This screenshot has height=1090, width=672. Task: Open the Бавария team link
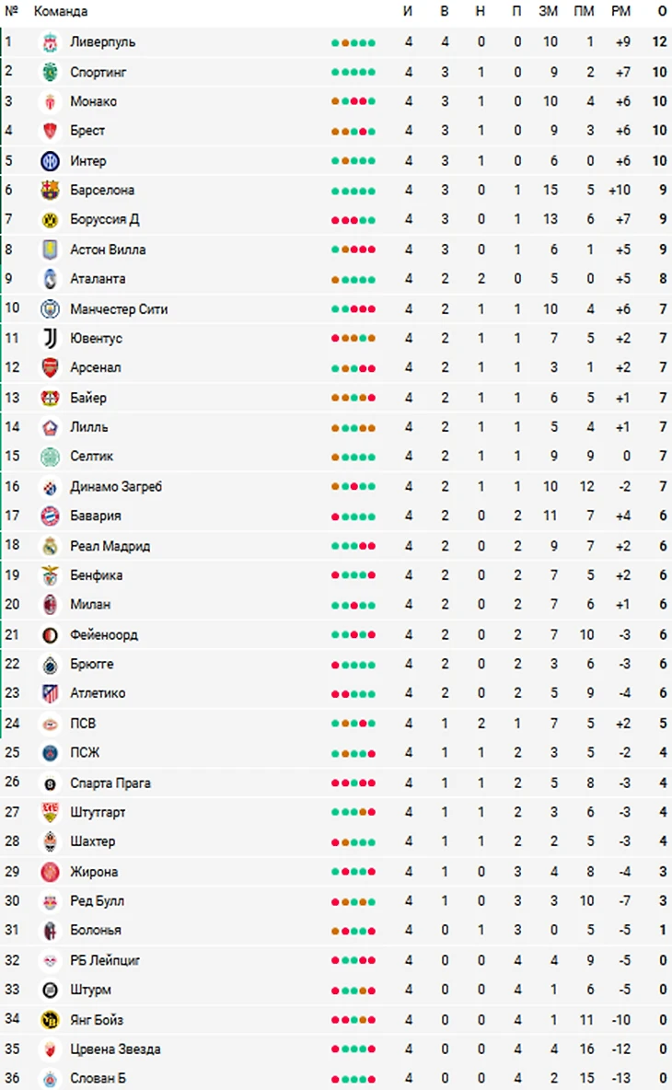96,516
